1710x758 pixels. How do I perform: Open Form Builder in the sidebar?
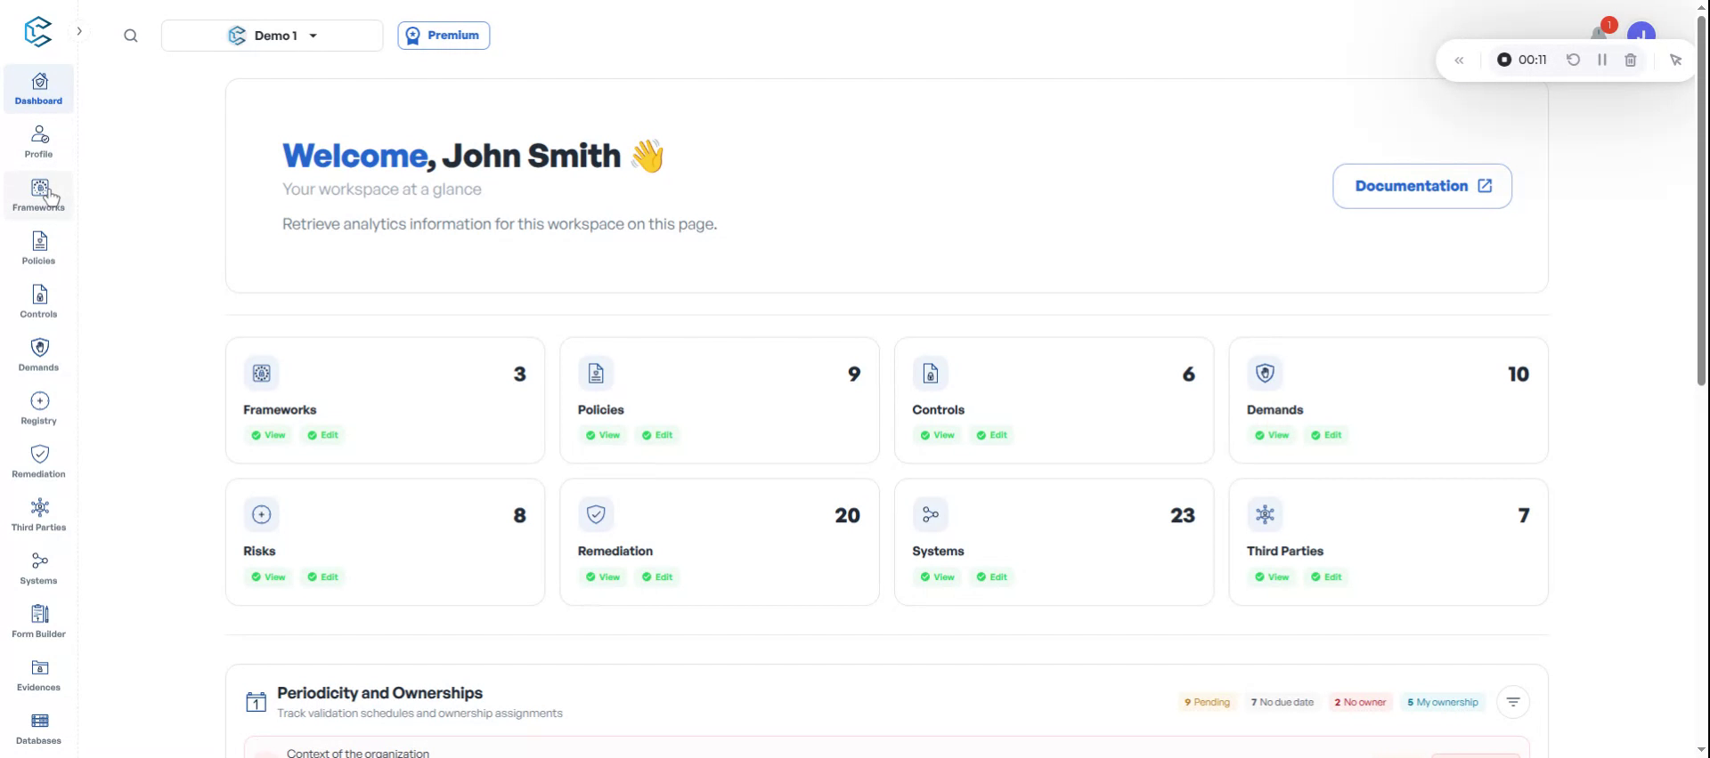pyautogui.click(x=38, y=623)
